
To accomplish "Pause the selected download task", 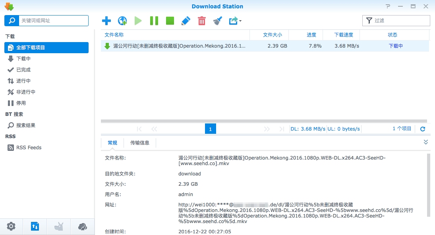I will [x=154, y=21].
